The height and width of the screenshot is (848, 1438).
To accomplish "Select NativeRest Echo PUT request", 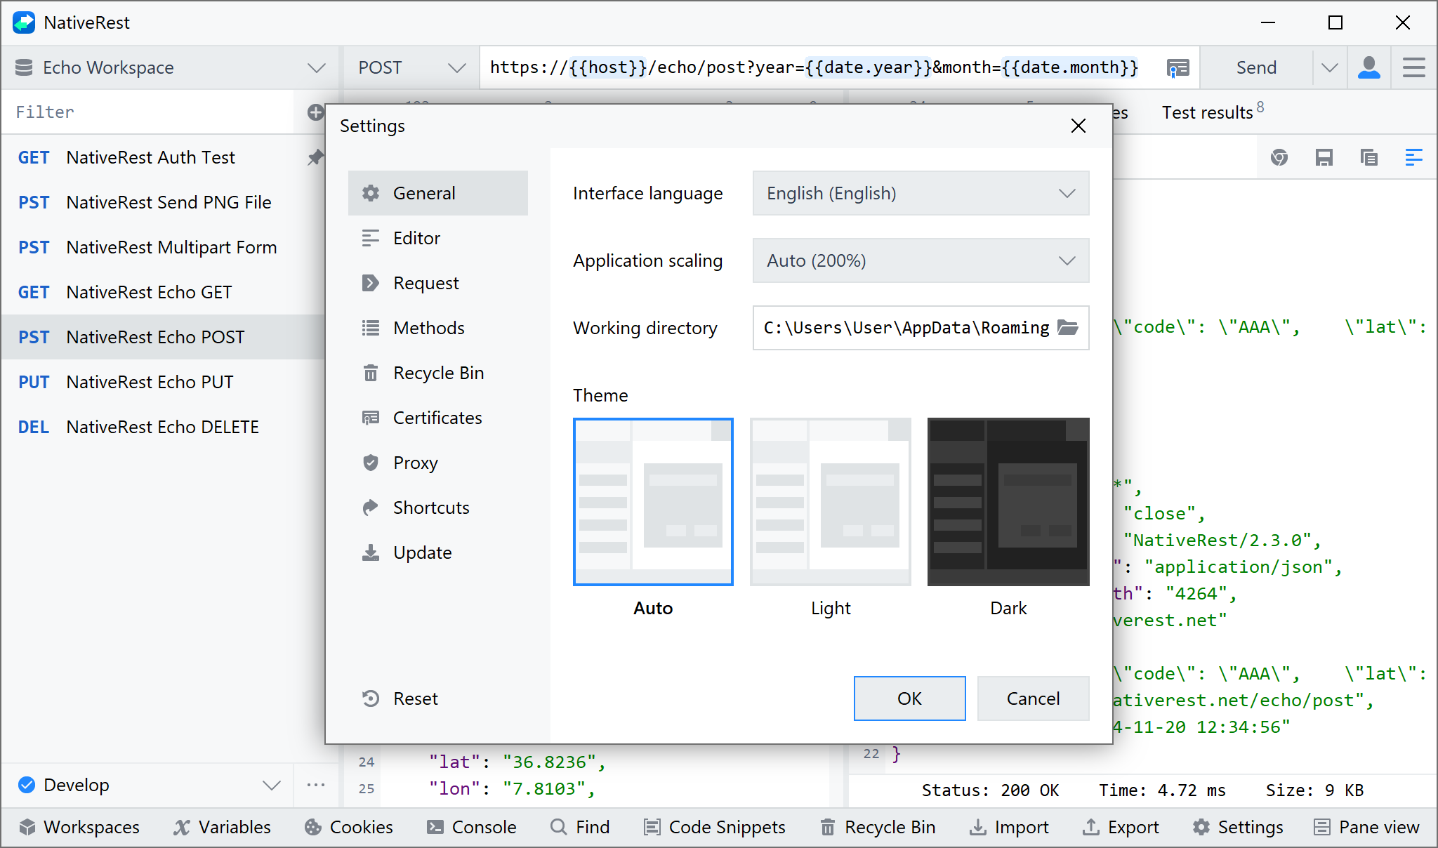I will click(x=150, y=382).
